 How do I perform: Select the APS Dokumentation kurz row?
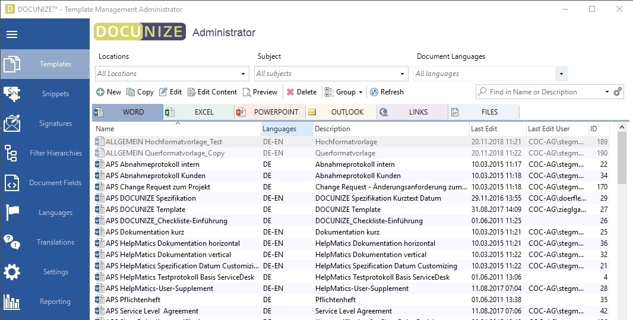coord(351,232)
